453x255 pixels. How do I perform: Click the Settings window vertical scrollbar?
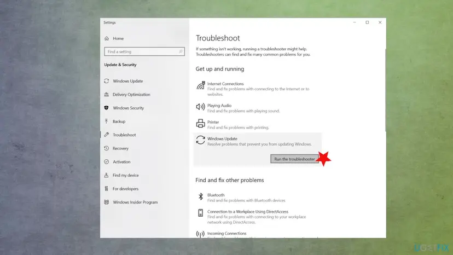pos(385,90)
